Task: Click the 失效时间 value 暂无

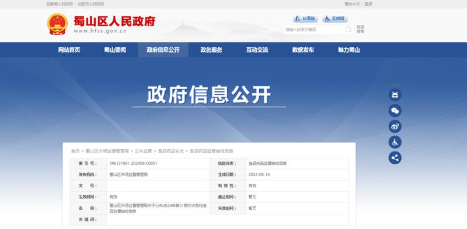Action: 252,208
